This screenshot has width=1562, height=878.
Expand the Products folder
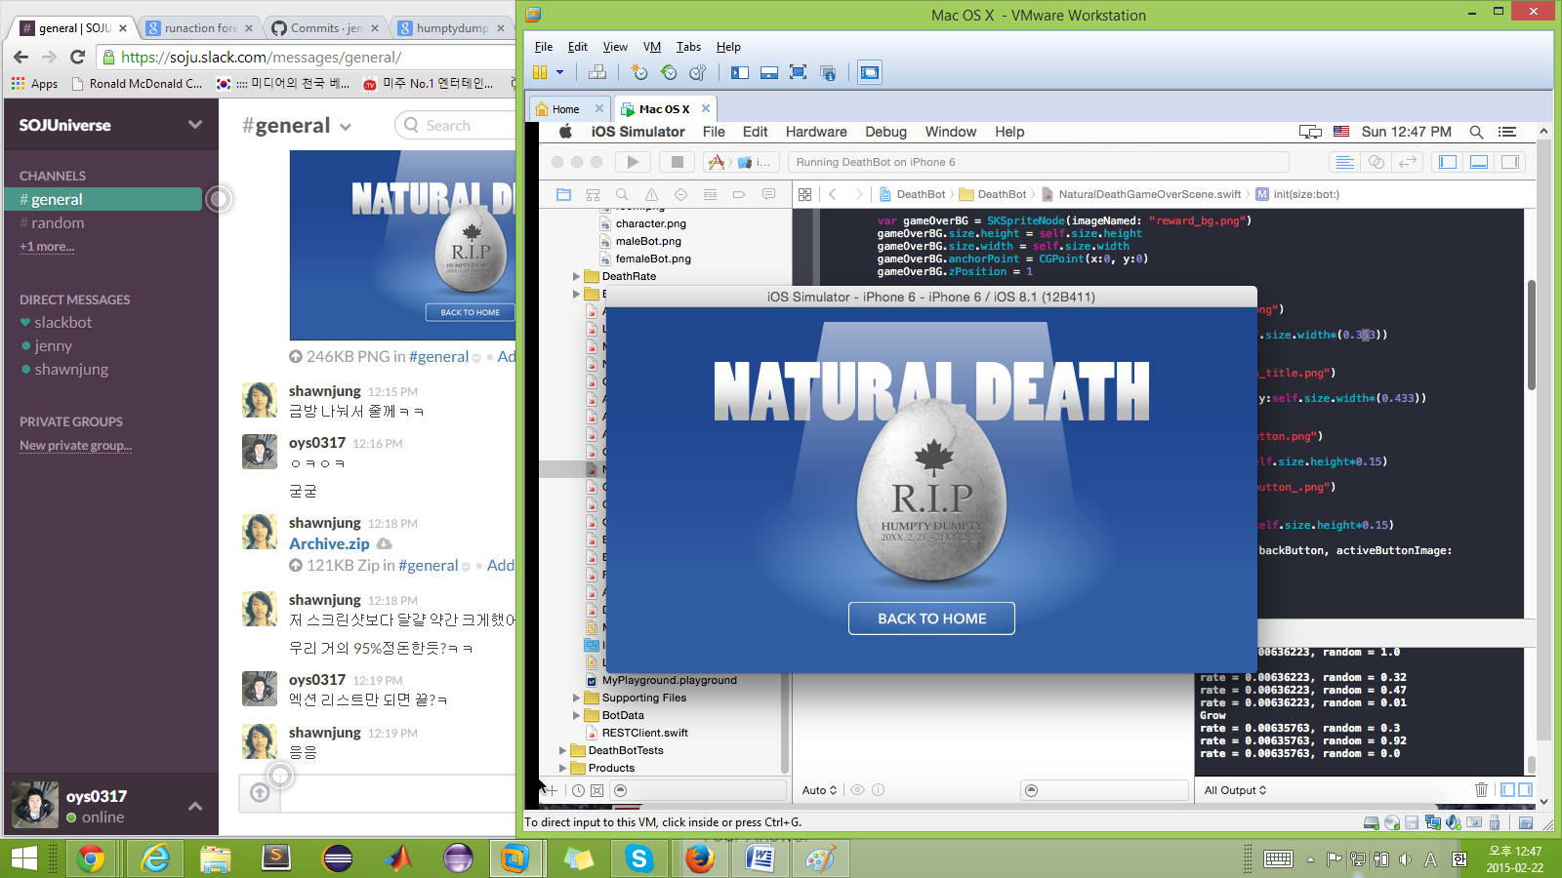coord(563,768)
